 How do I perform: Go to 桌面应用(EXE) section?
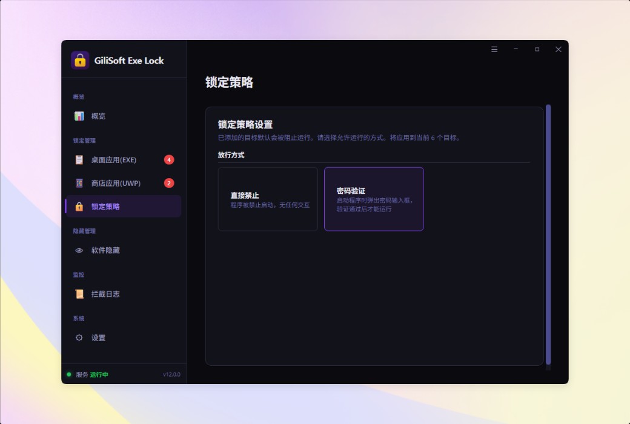point(124,160)
